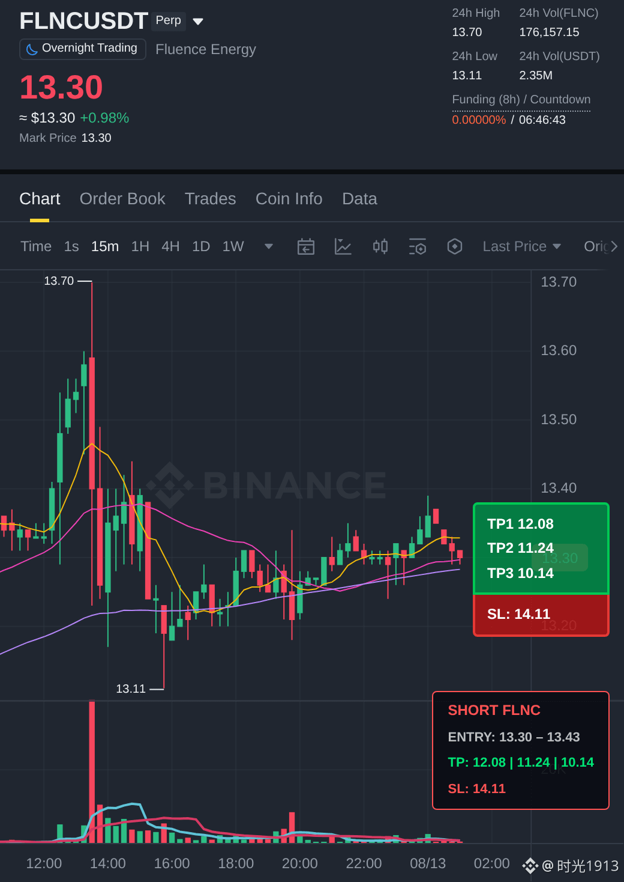Click the Fluence Energy name
The width and height of the screenshot is (624, 882).
click(x=206, y=49)
